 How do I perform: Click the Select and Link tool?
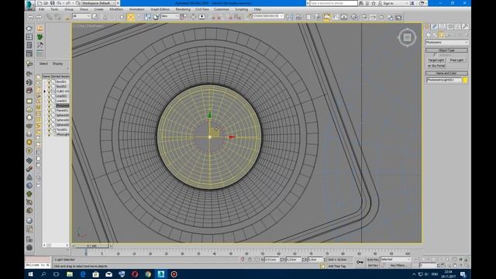pos(48,17)
